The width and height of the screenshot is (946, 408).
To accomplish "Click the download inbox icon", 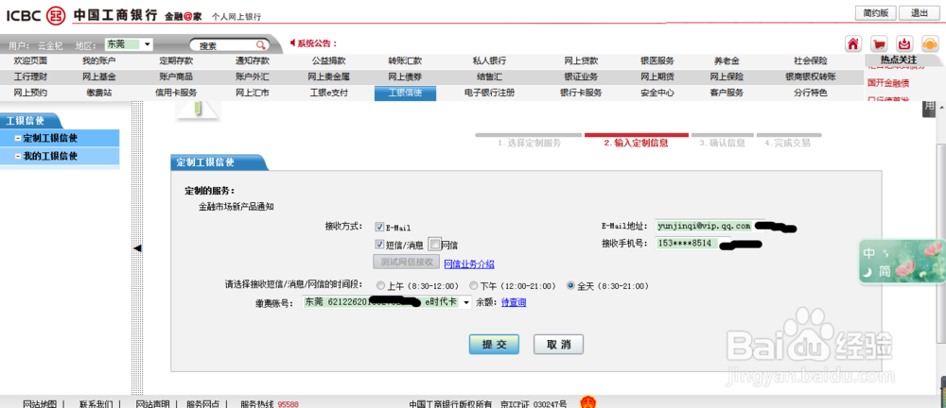I will coord(904,44).
